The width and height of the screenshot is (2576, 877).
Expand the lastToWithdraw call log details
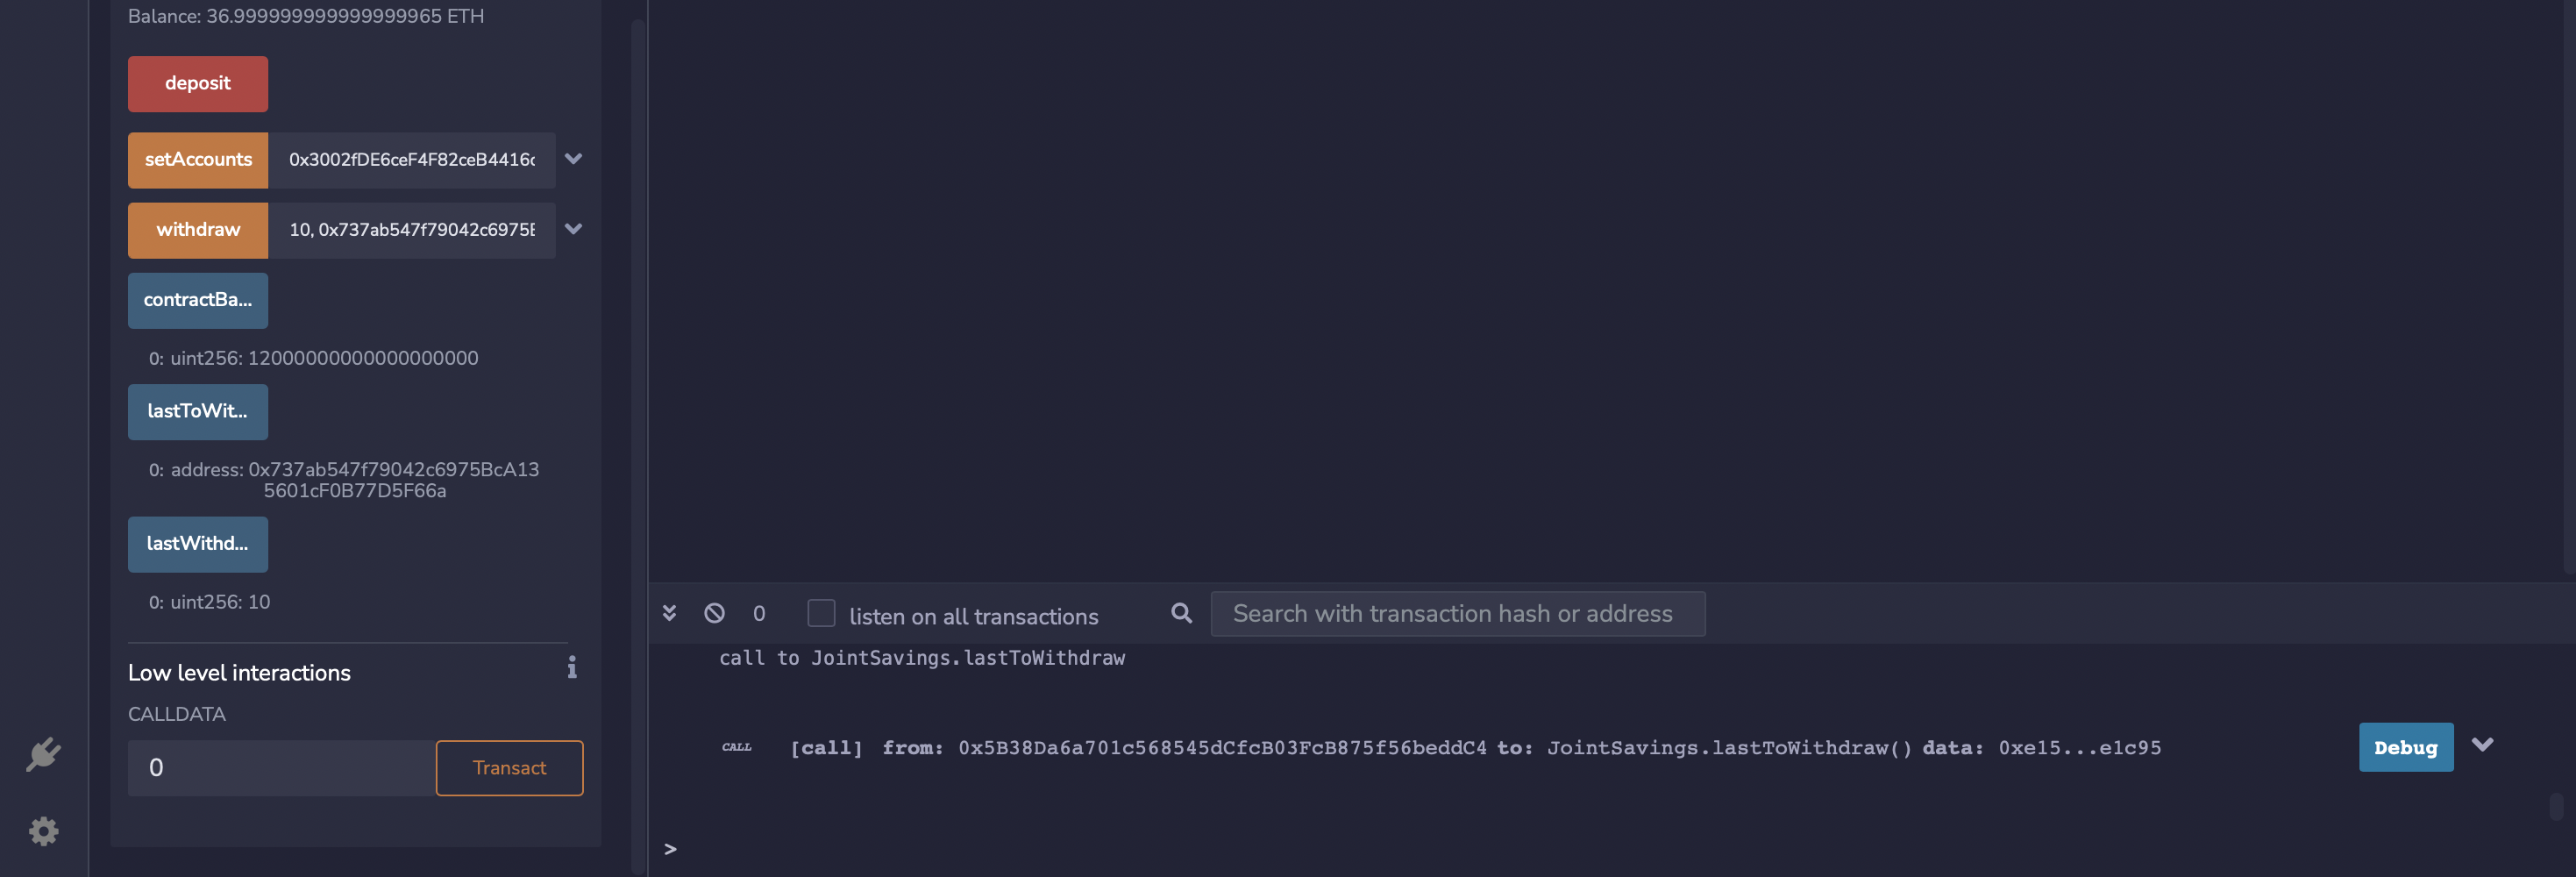(x=2481, y=744)
